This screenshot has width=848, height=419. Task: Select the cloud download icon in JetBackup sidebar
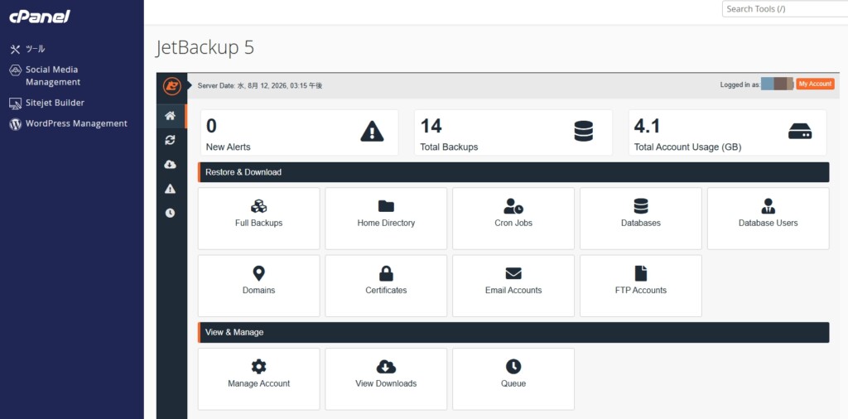click(171, 164)
